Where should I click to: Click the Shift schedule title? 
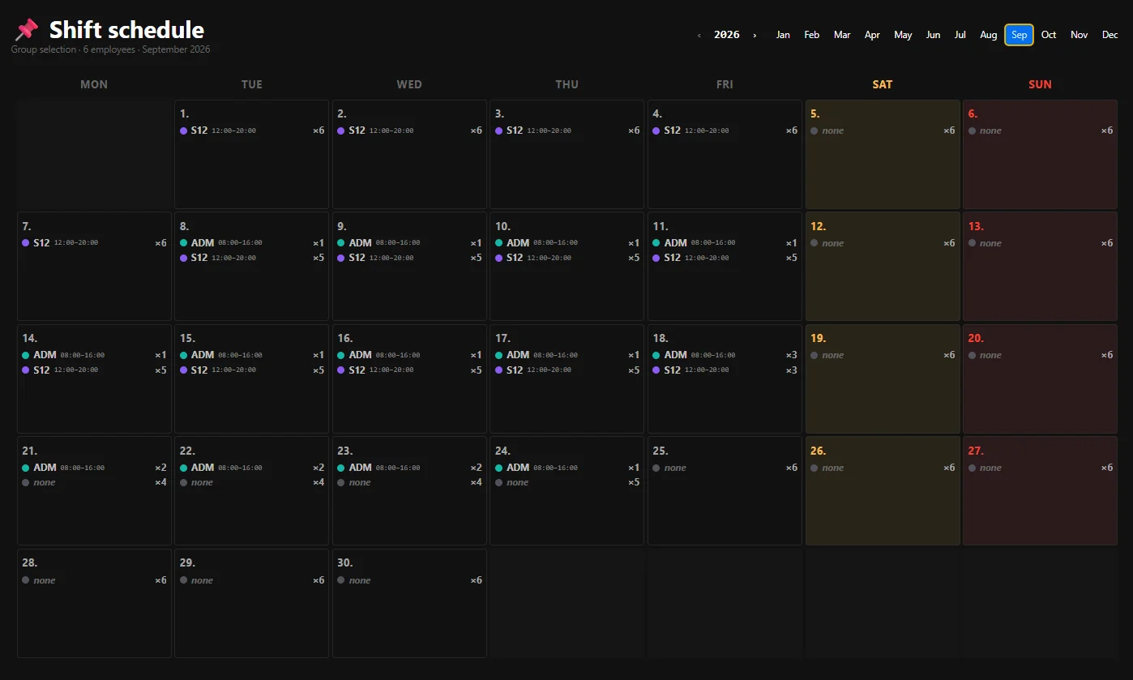tap(126, 30)
